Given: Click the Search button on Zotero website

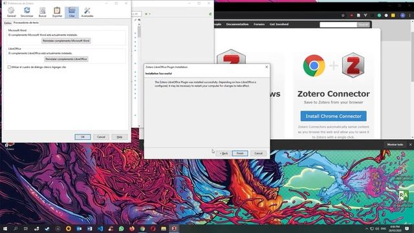Looking at the screenshot, I should 363,25.
